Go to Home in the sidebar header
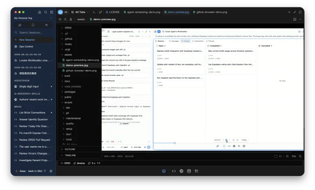Screen dimensions: 315x190 [x=39, y=12]
